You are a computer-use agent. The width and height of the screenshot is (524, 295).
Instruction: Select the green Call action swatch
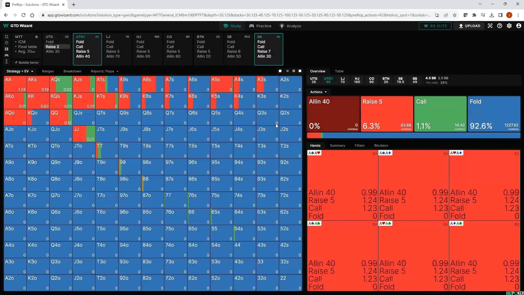(x=440, y=114)
